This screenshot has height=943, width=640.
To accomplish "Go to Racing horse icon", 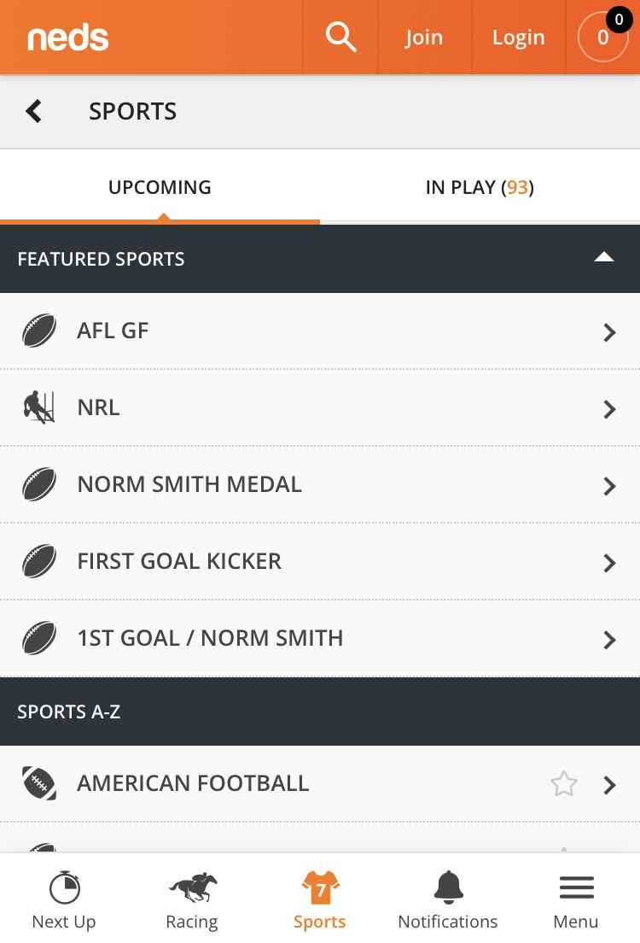I will pyautogui.click(x=192, y=887).
